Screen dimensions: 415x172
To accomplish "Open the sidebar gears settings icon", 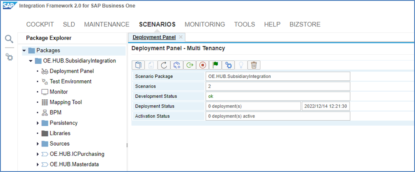I will (x=9, y=57).
